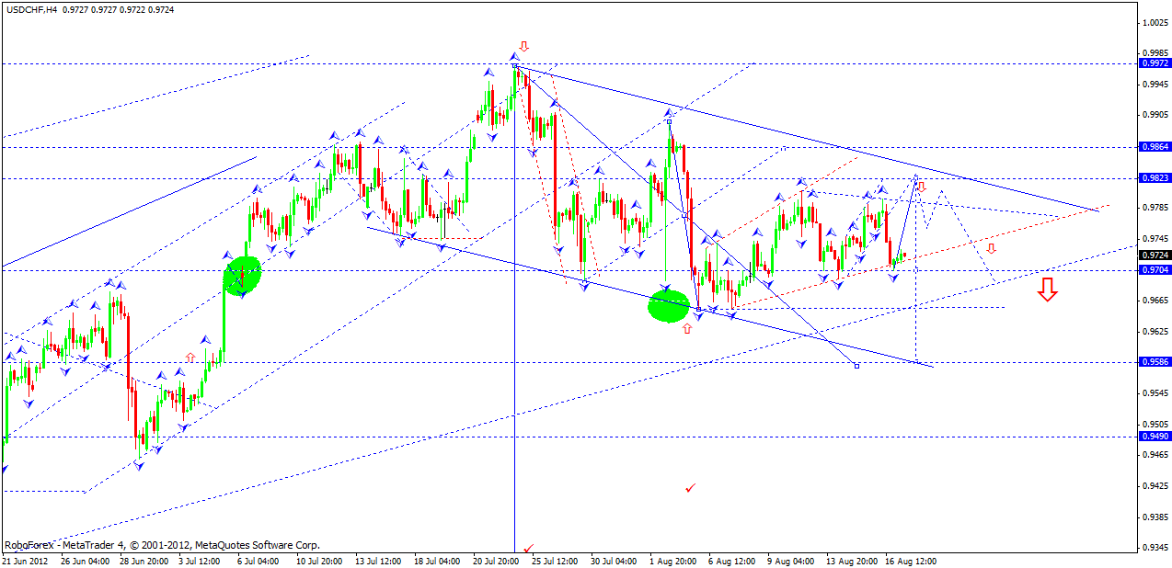Select the 0.9945 price axis label
This screenshot has width=1172, height=568.
click(x=1154, y=85)
